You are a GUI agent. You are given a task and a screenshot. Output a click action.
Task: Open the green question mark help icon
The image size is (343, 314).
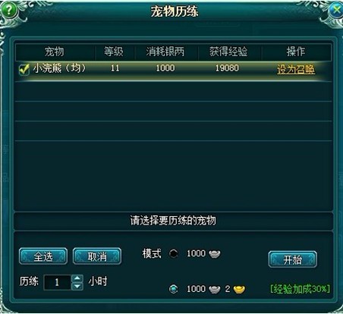[x=9, y=10]
